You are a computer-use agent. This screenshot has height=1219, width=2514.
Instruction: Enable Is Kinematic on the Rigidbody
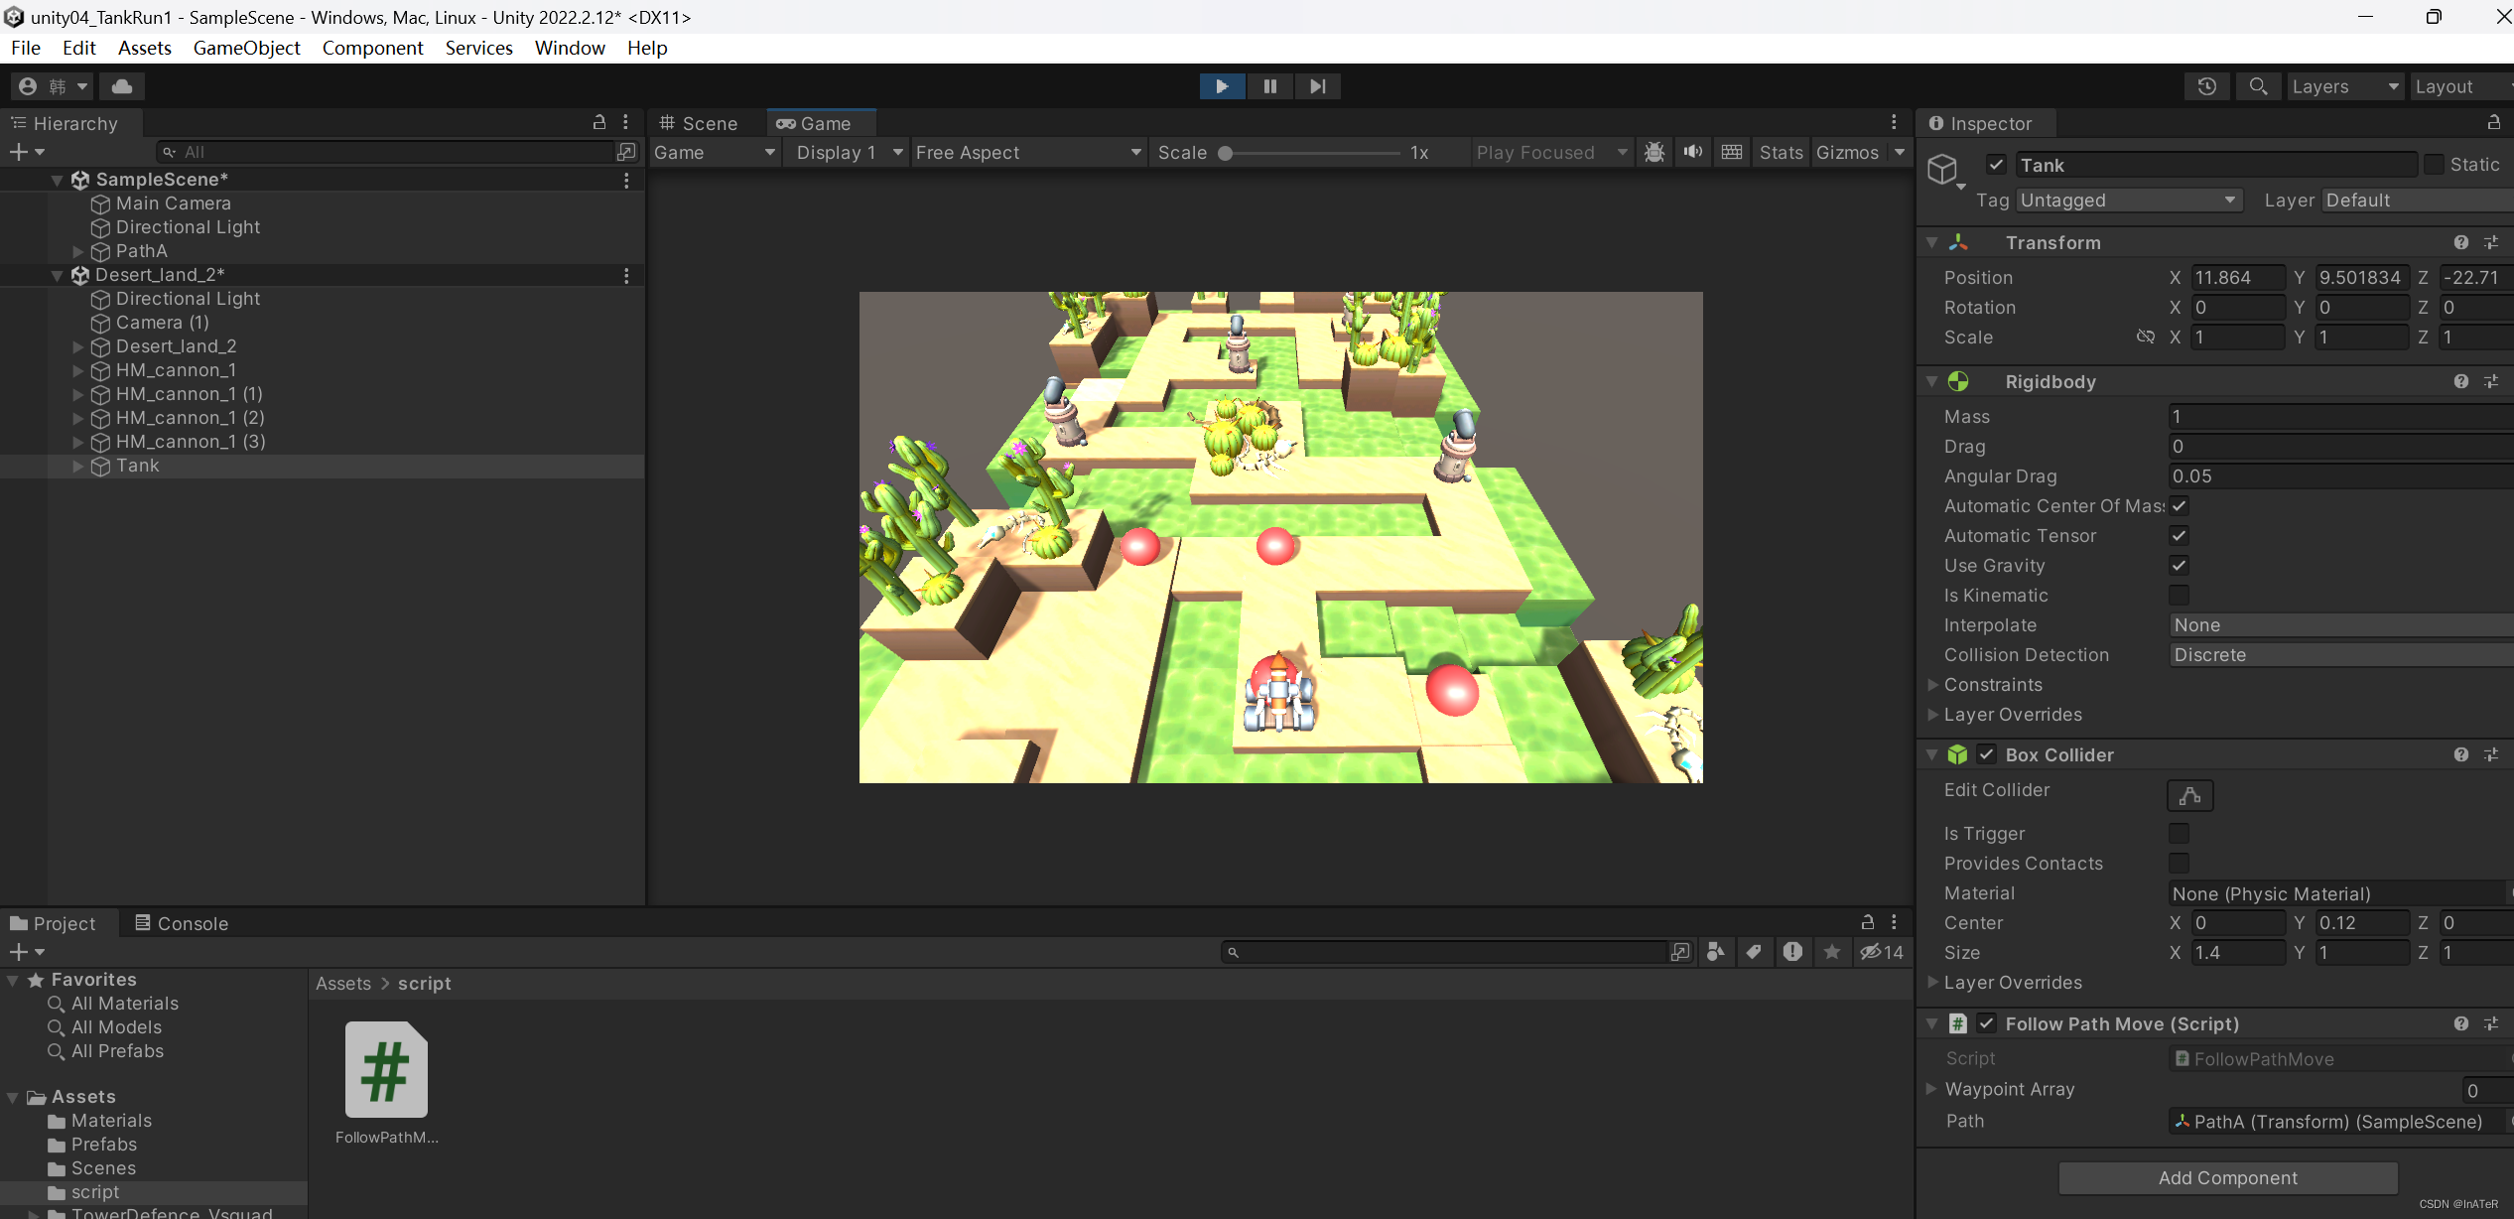pyautogui.click(x=2180, y=595)
